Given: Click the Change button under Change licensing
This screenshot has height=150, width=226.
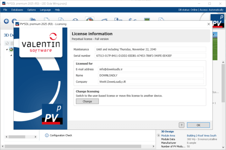Looking at the screenshot, I should 87,101.
